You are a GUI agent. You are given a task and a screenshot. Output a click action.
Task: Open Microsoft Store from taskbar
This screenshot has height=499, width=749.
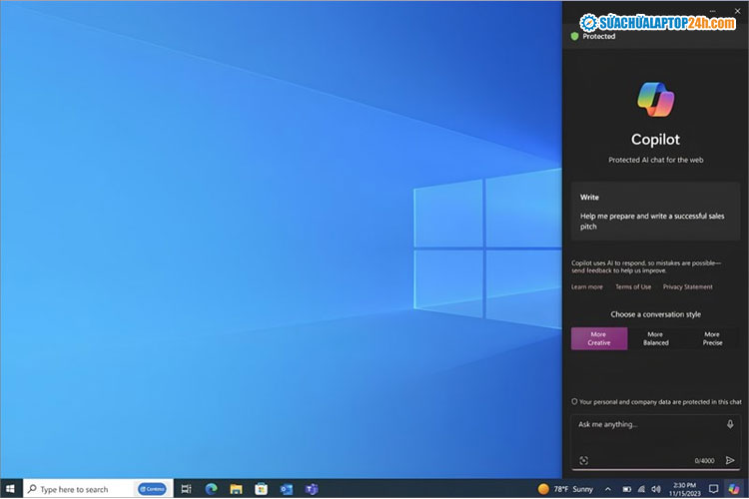pos(261,489)
